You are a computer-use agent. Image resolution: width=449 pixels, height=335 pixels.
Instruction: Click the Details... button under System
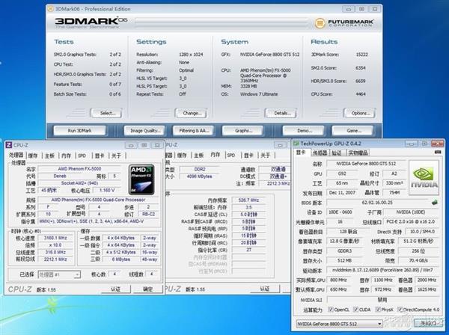[281, 113]
